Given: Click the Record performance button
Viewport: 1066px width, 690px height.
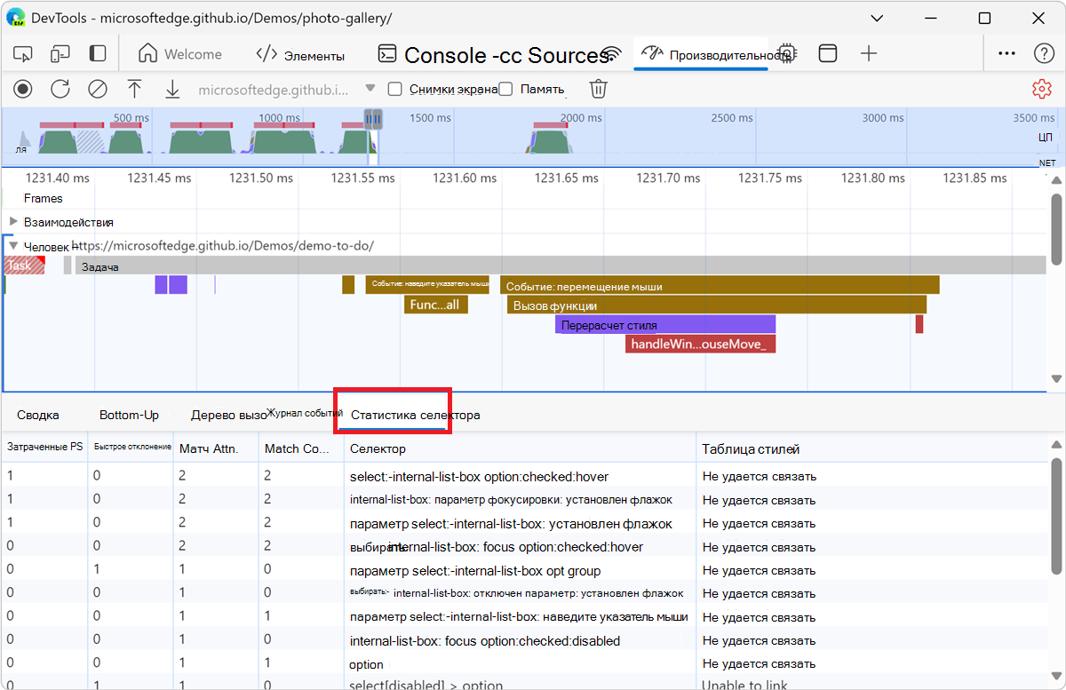Looking at the screenshot, I should click(23, 89).
